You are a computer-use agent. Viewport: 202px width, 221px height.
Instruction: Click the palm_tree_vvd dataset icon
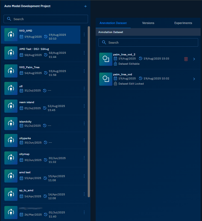click(x=106, y=79)
